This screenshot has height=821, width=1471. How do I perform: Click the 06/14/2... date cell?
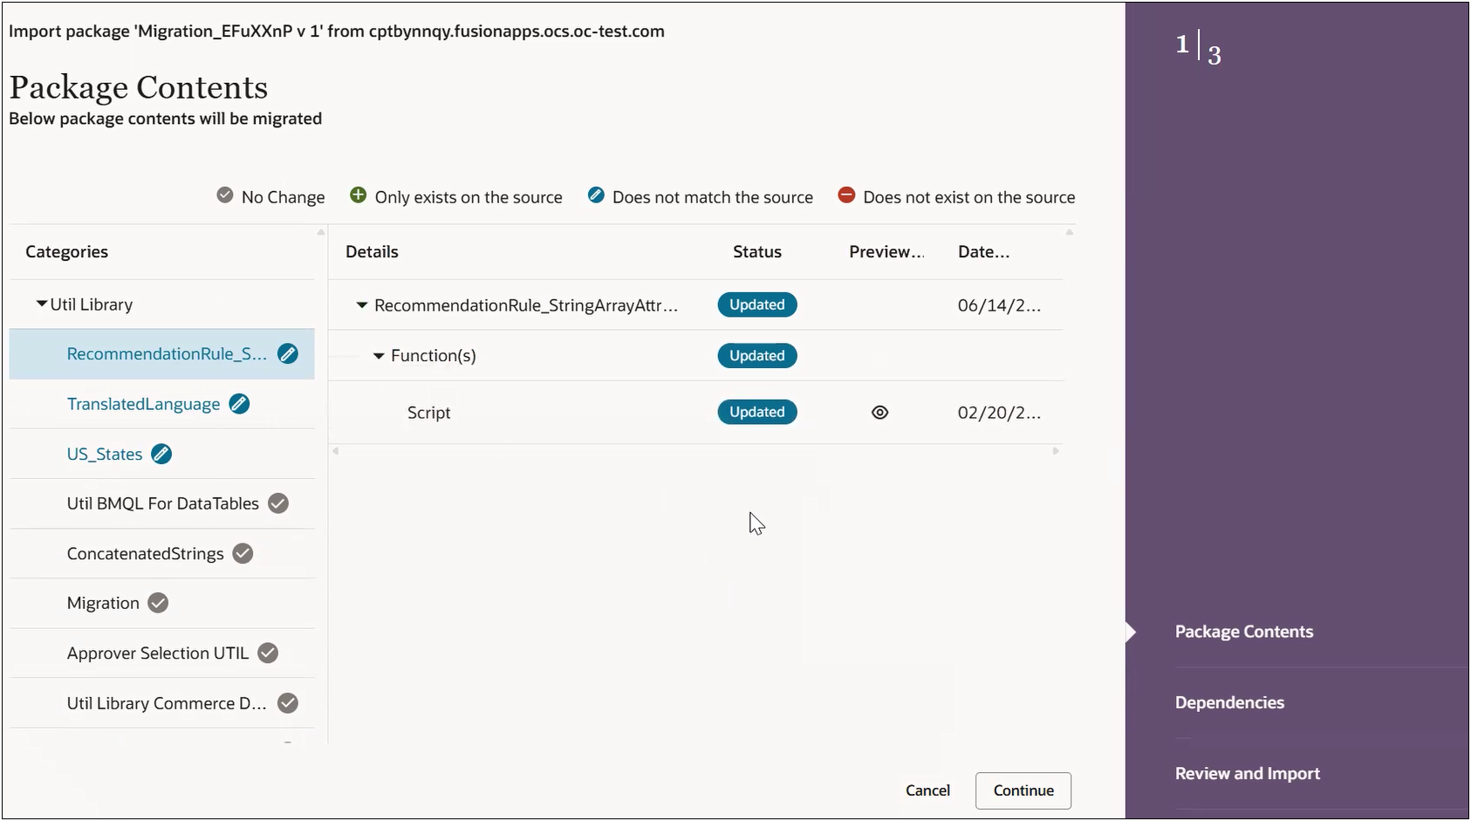(x=999, y=305)
